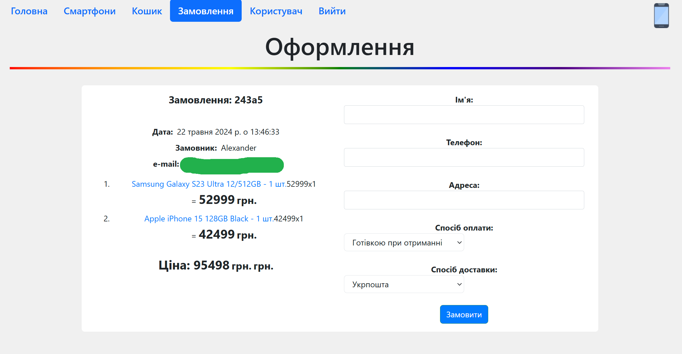Focus the Адреса input field
The width and height of the screenshot is (682, 354).
(464, 200)
